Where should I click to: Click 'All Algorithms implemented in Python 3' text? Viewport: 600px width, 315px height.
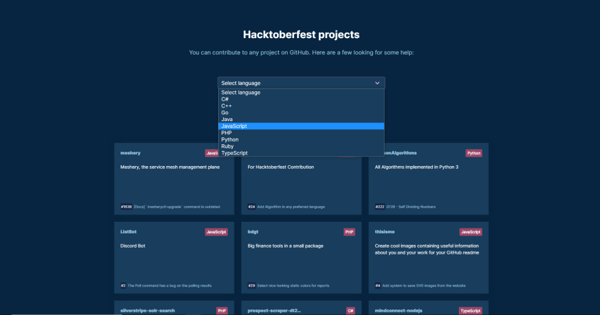tap(417, 167)
